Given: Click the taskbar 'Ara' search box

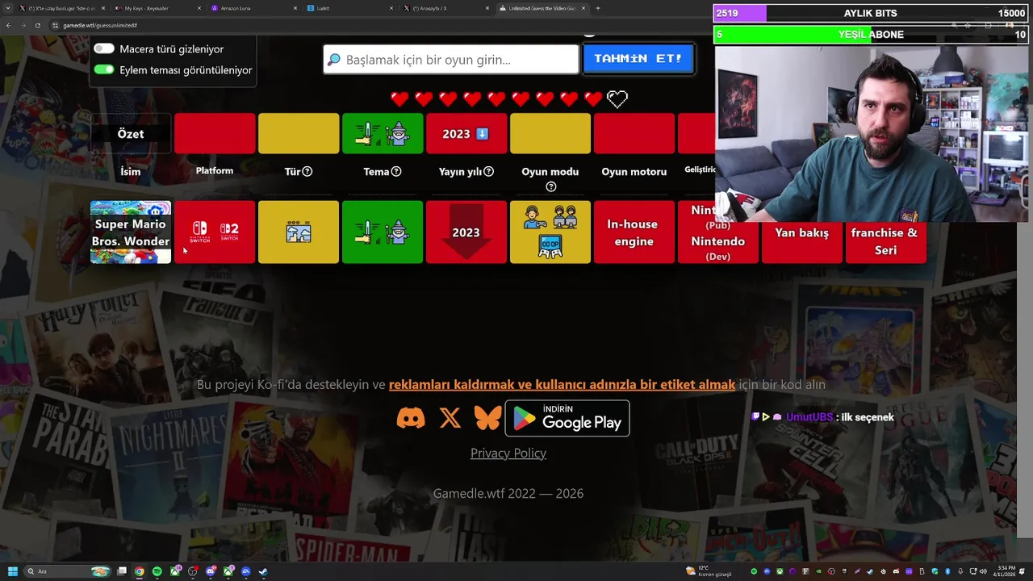Looking at the screenshot, I should [x=68, y=571].
